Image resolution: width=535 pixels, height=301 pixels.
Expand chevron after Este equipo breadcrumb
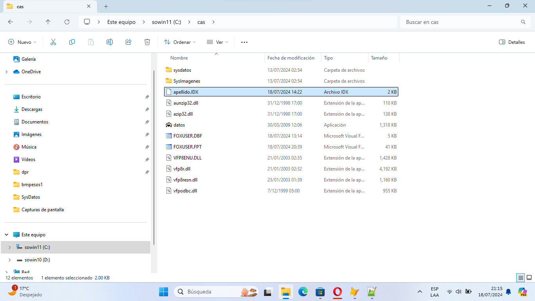coord(144,22)
